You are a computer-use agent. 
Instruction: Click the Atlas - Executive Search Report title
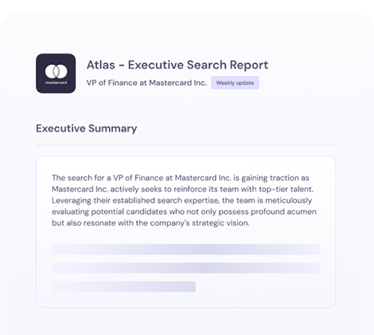pos(177,65)
